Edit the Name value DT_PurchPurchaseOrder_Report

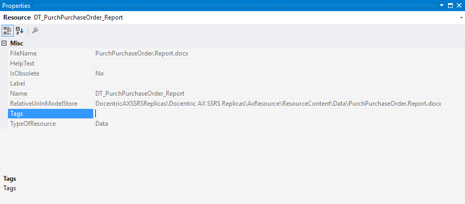point(140,94)
